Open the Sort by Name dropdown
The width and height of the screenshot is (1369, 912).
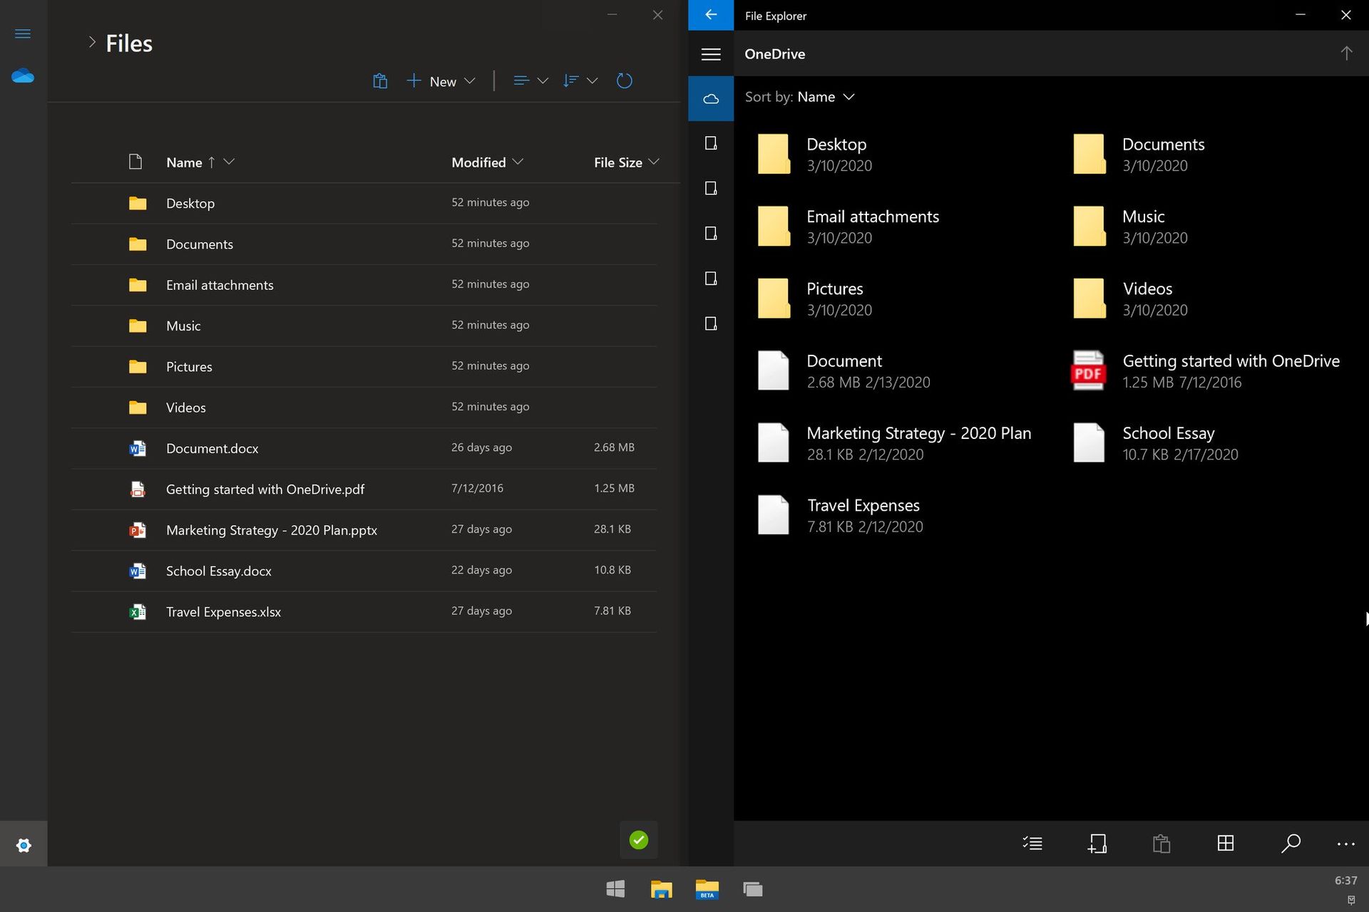point(800,97)
